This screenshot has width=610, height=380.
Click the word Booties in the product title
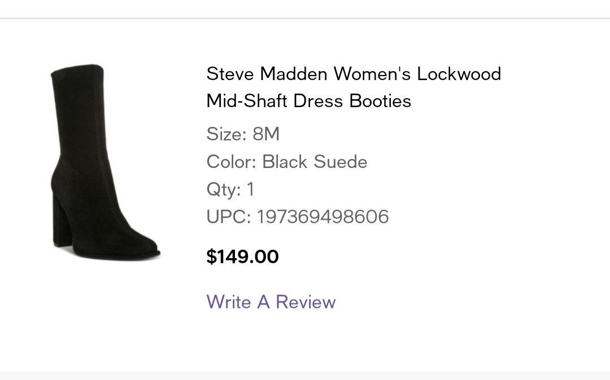pyautogui.click(x=380, y=101)
